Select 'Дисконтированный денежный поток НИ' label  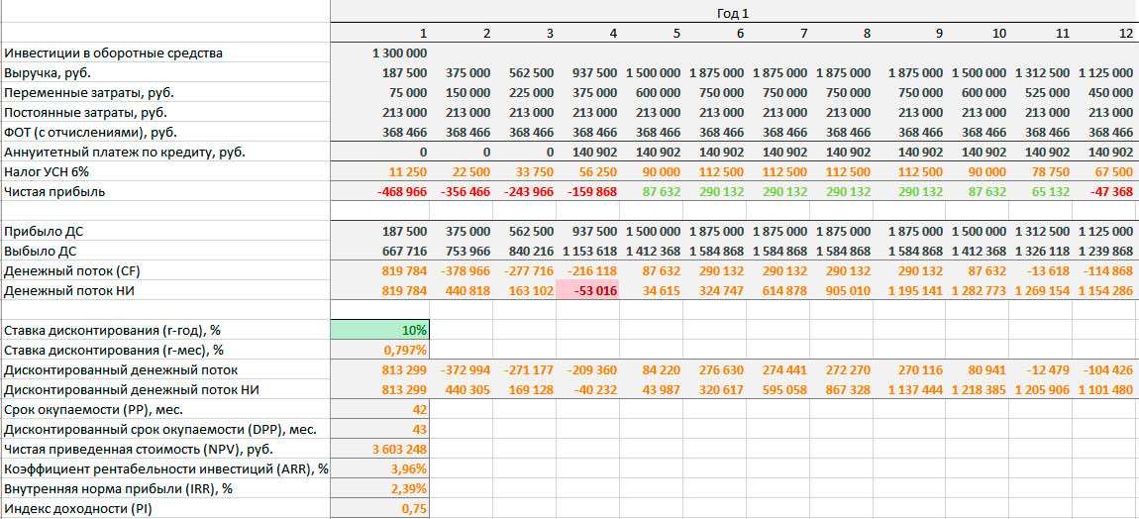coord(132,389)
